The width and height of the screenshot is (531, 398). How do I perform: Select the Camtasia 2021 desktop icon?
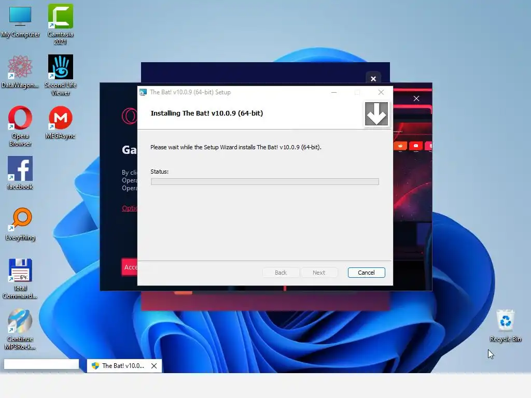tap(60, 24)
